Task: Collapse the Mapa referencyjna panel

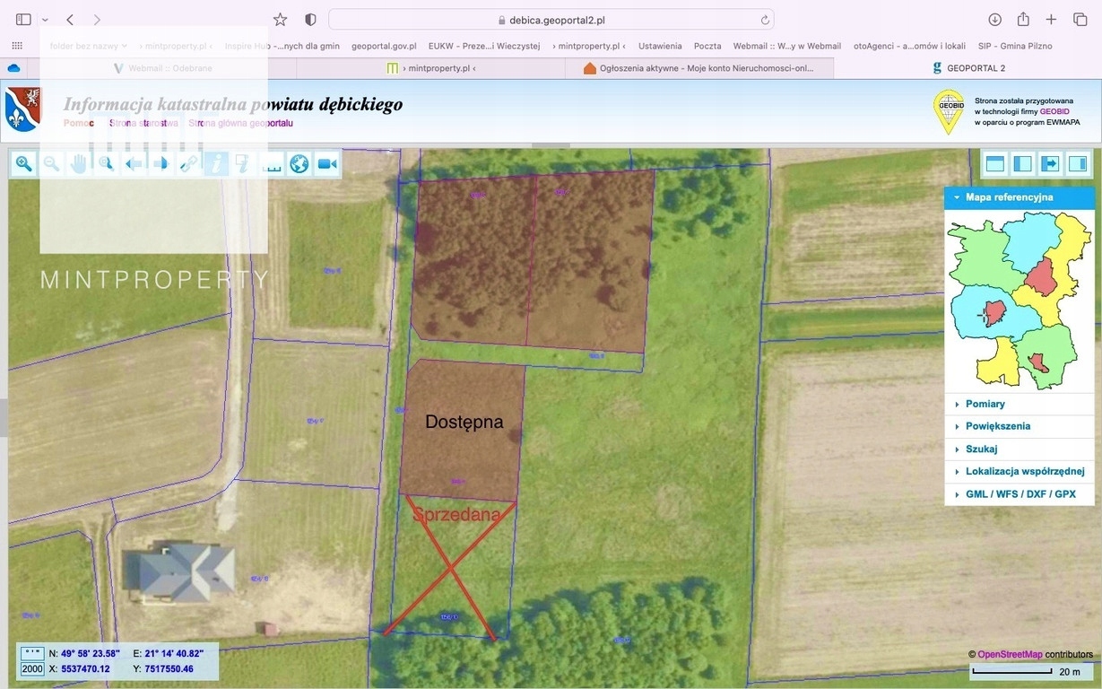Action: (x=958, y=197)
